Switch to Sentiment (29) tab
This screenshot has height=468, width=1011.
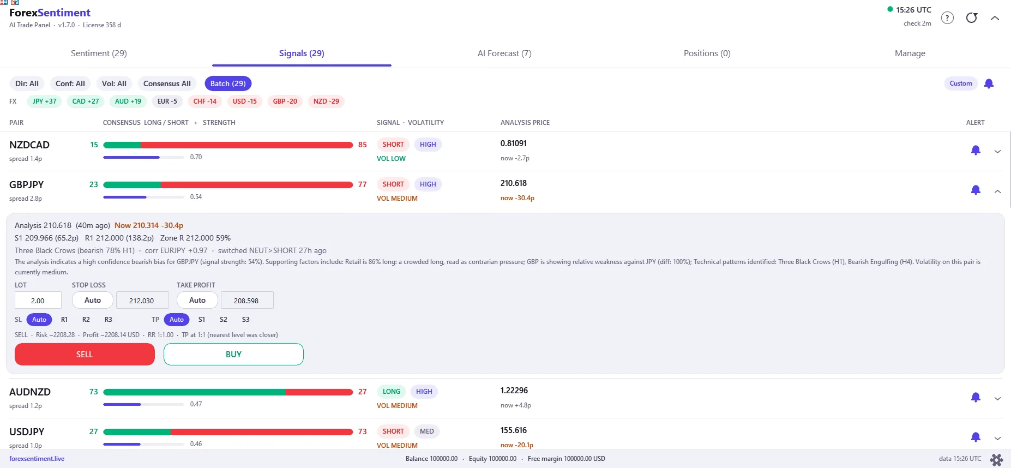click(x=99, y=53)
